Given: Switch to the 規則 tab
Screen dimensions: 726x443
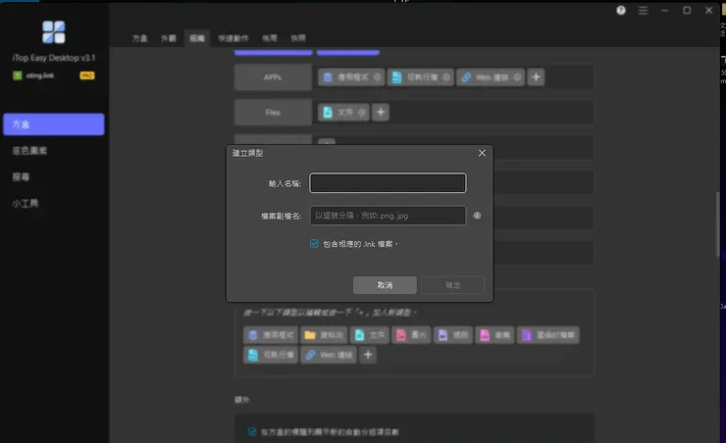Looking at the screenshot, I should click(x=197, y=38).
